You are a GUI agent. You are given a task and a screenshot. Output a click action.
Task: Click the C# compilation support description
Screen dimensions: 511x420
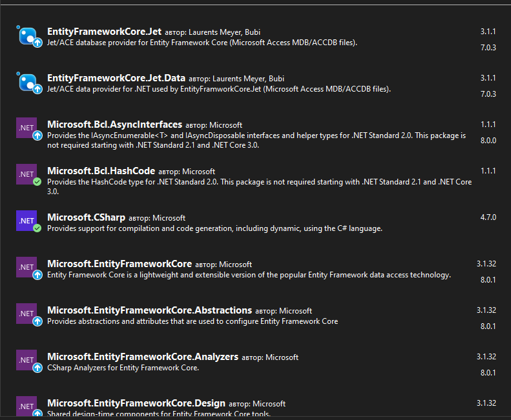(x=214, y=228)
